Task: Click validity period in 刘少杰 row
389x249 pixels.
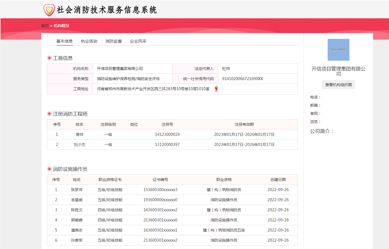Action: pos(244,145)
